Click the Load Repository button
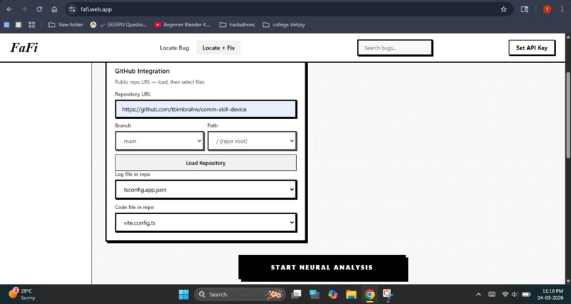571x304 pixels. 205,163
